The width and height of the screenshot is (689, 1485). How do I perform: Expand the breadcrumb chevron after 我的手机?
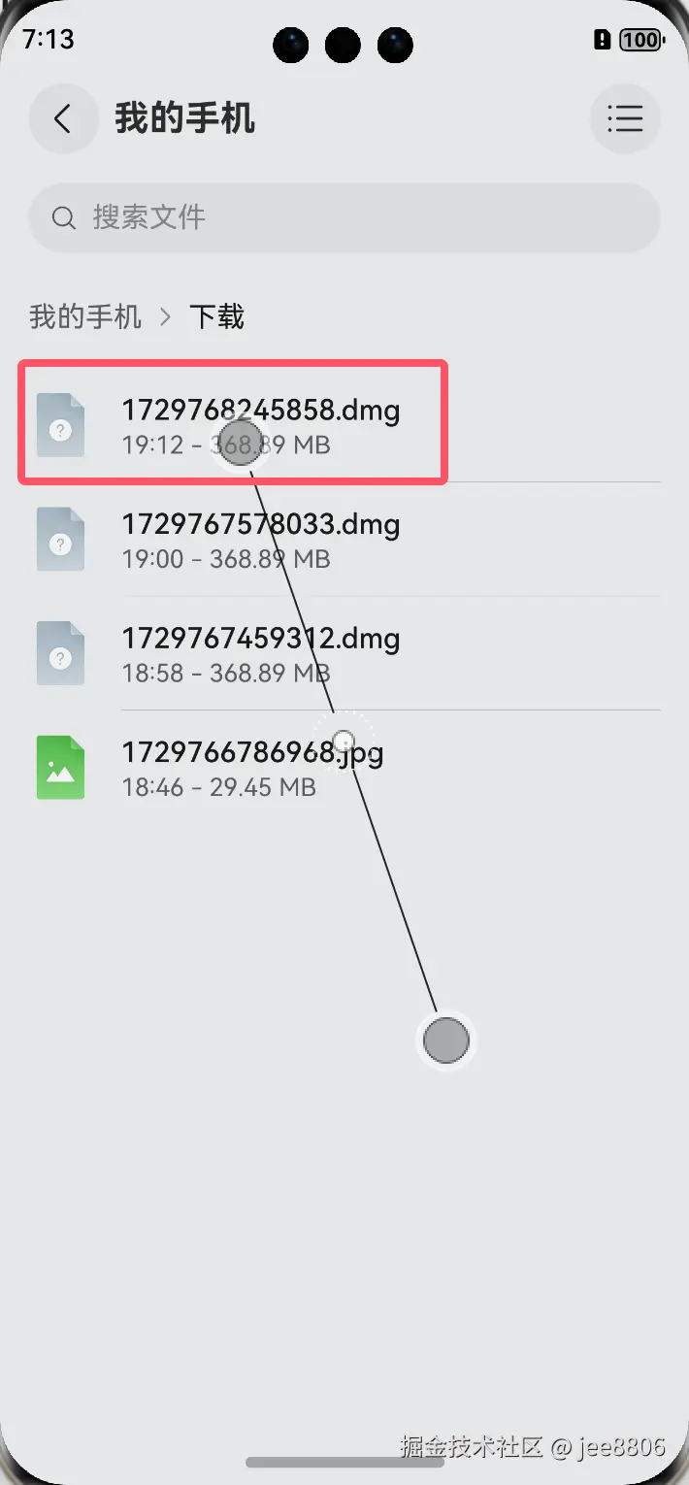165,316
